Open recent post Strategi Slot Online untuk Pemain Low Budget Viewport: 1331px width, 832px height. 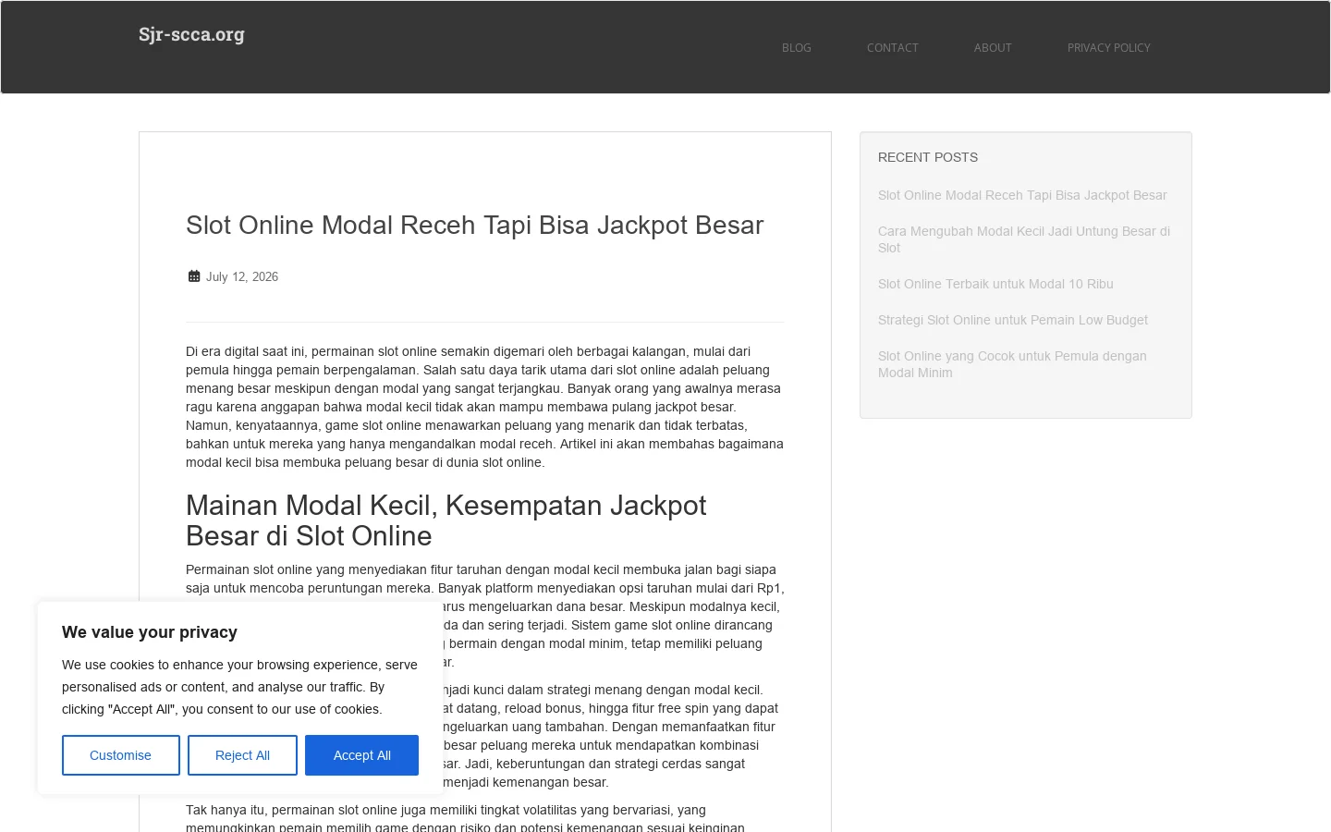click(x=1013, y=320)
